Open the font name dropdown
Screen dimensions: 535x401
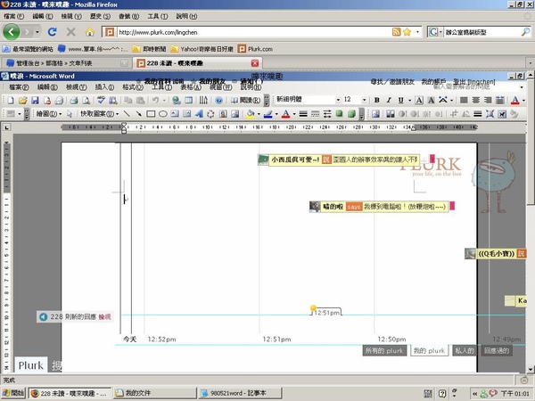pos(338,100)
